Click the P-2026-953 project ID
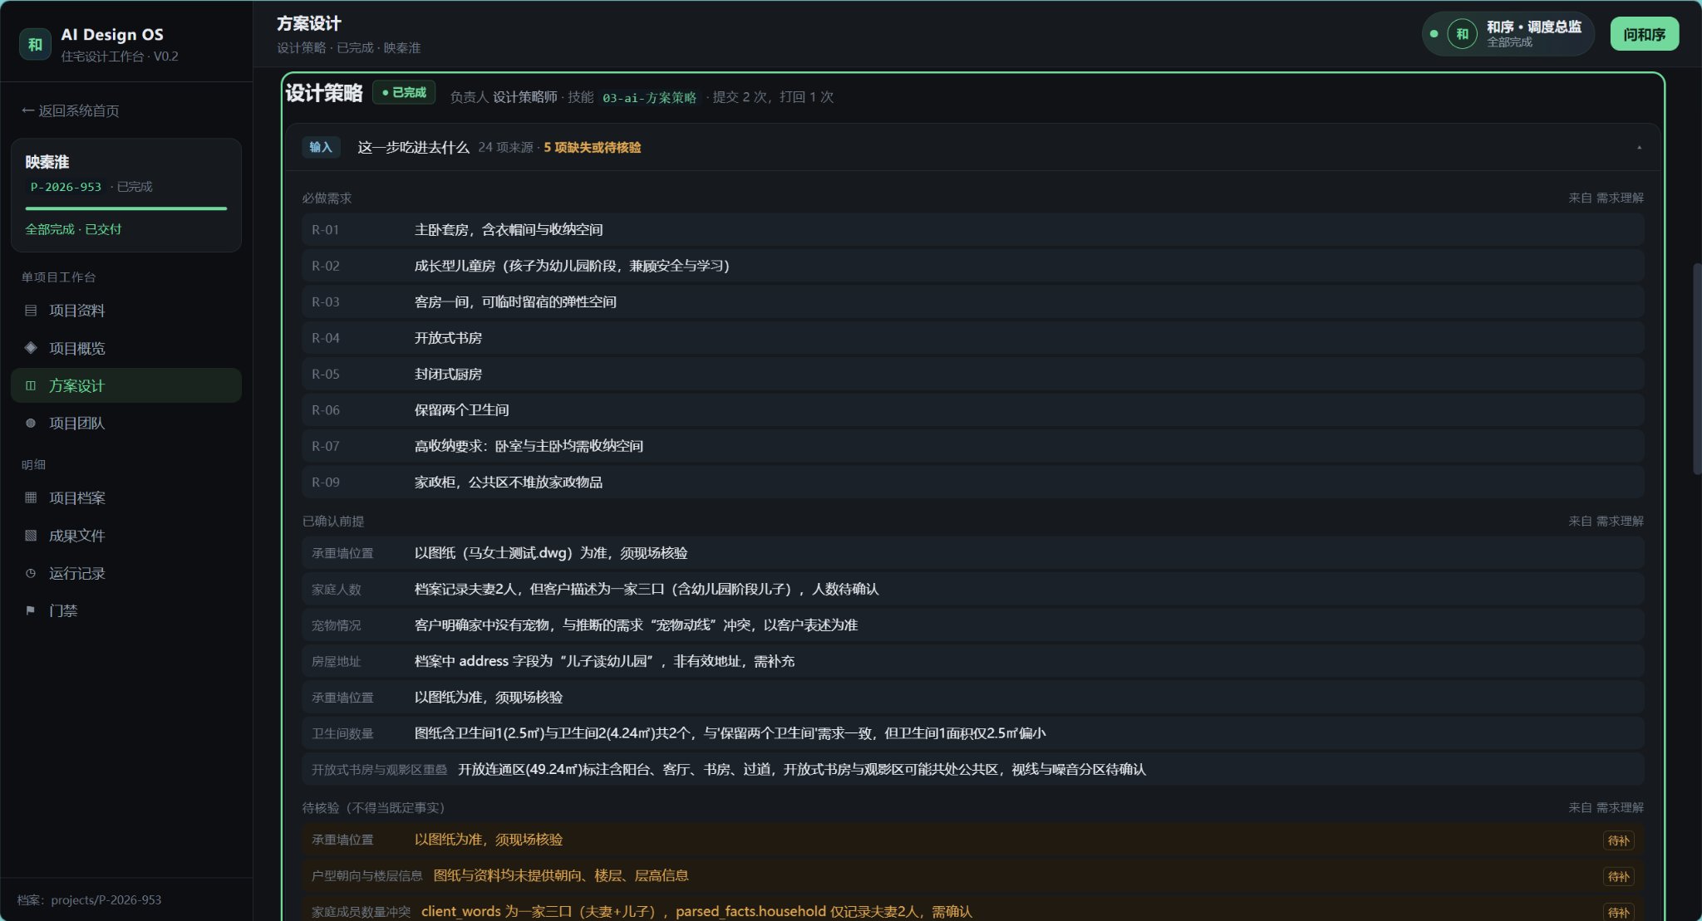The height and width of the screenshot is (921, 1702). click(66, 187)
